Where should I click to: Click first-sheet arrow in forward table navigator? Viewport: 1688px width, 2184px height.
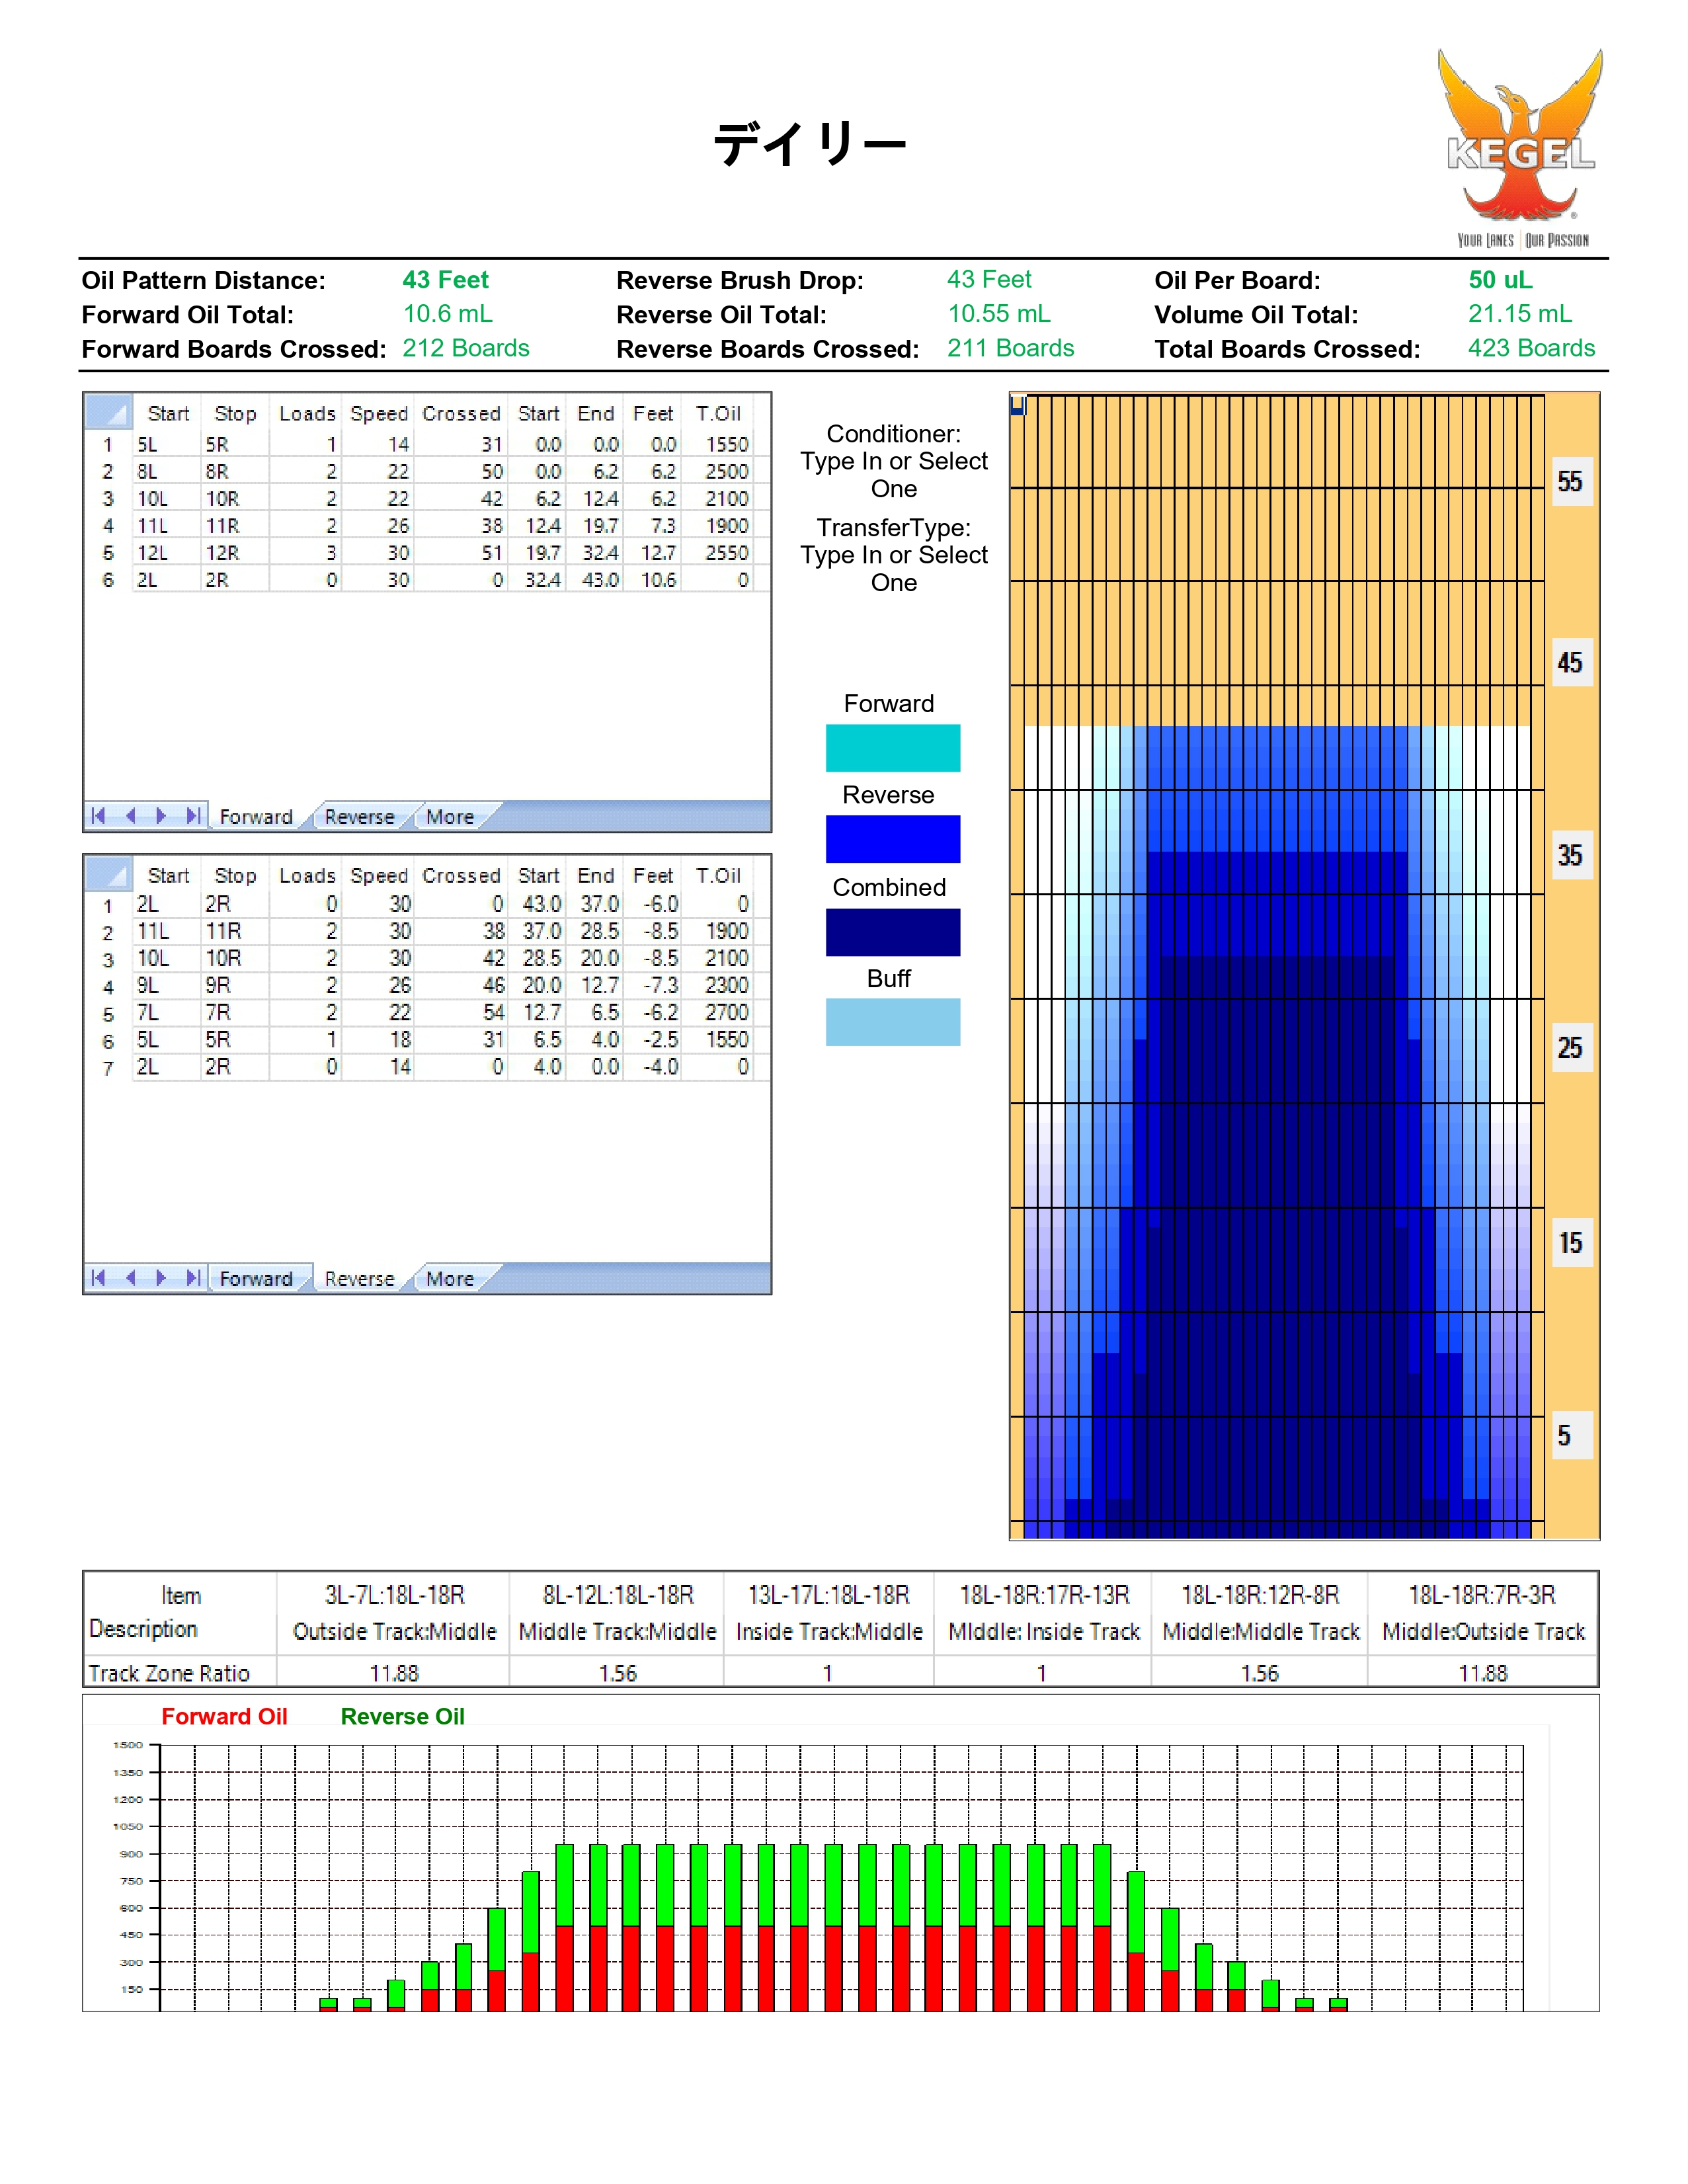coord(98,816)
